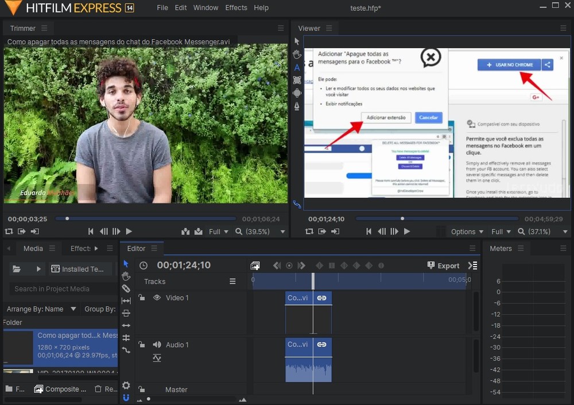The height and width of the screenshot is (405, 574).
Task: Open the Arrange By: Name dropdown
Action: tap(40, 309)
